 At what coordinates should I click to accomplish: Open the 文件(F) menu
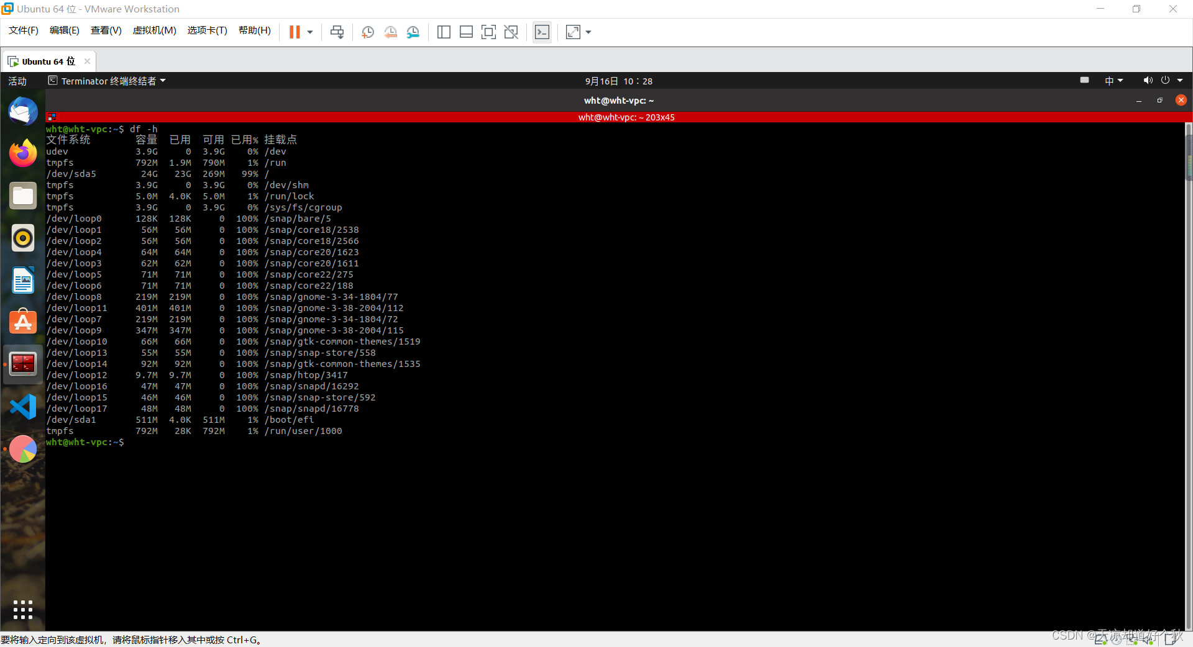(23, 30)
